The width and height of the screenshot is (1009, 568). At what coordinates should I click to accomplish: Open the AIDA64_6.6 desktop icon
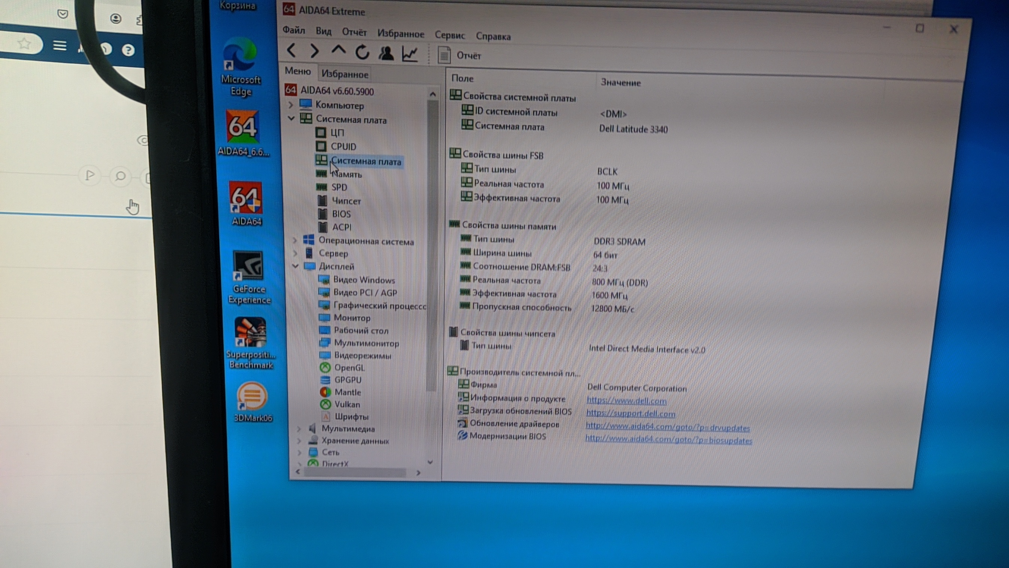(x=243, y=133)
